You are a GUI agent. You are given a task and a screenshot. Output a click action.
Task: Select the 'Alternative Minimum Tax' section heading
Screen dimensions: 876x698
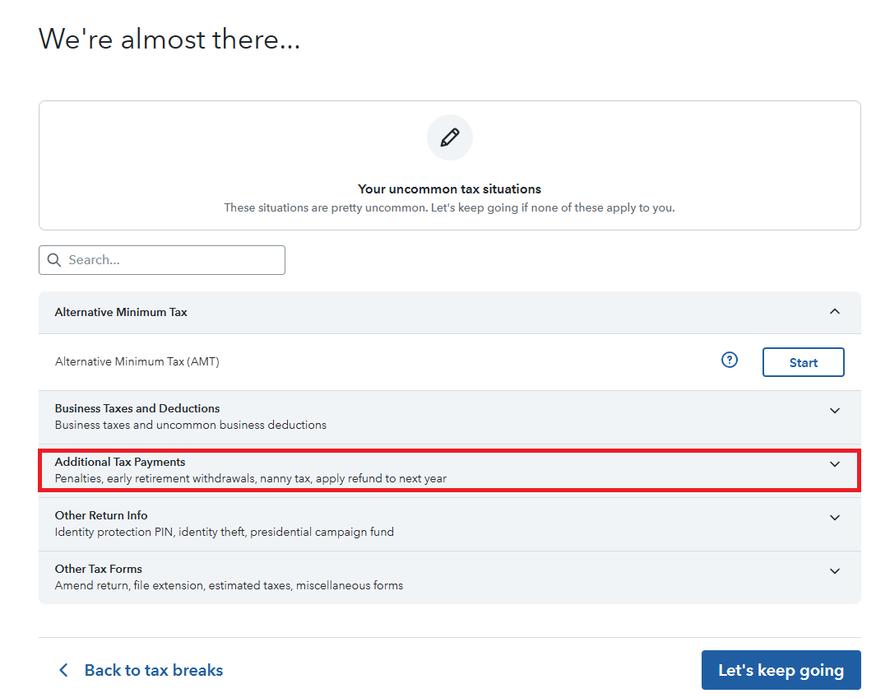(121, 312)
